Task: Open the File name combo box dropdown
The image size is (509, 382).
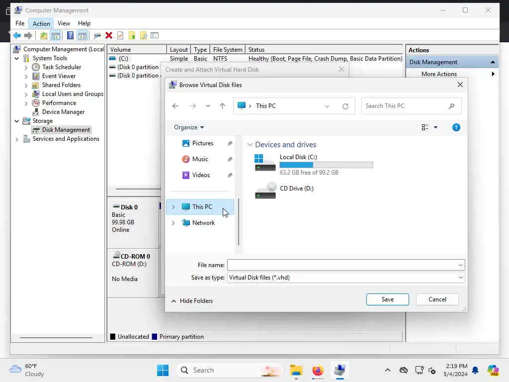Action: (460, 265)
